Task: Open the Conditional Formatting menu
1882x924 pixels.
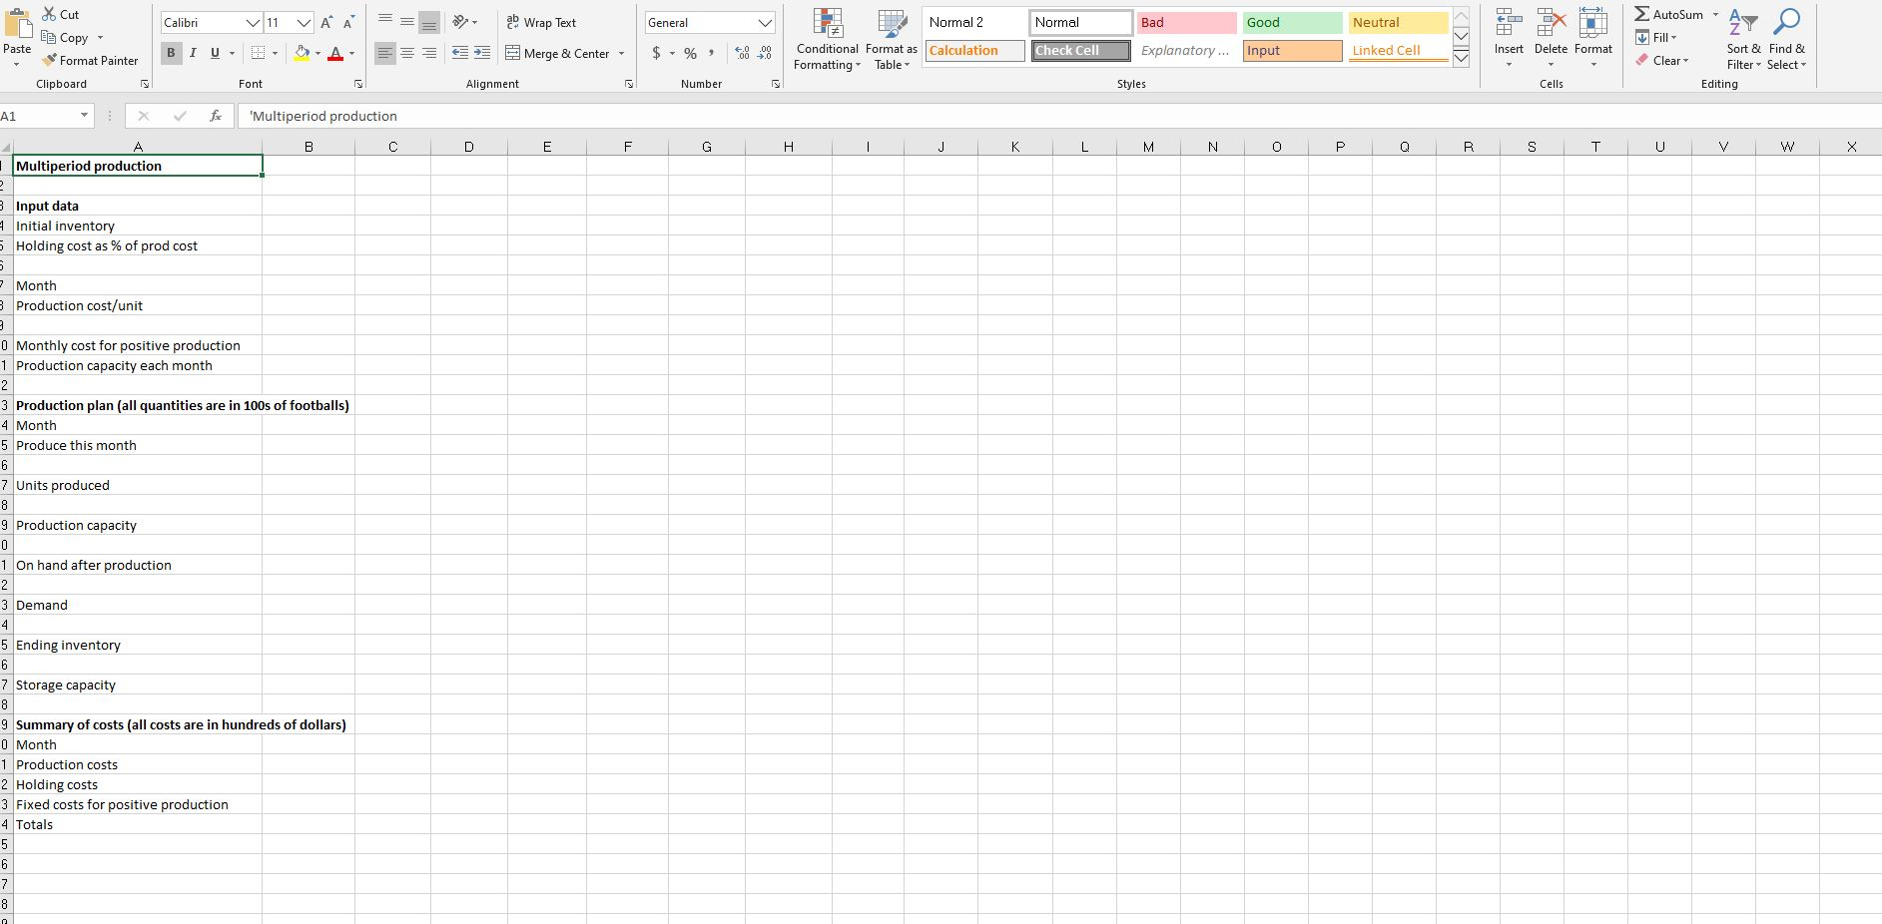Action: 827,40
